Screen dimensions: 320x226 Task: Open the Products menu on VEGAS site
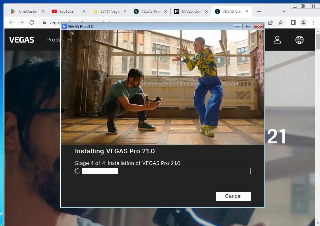coord(54,40)
